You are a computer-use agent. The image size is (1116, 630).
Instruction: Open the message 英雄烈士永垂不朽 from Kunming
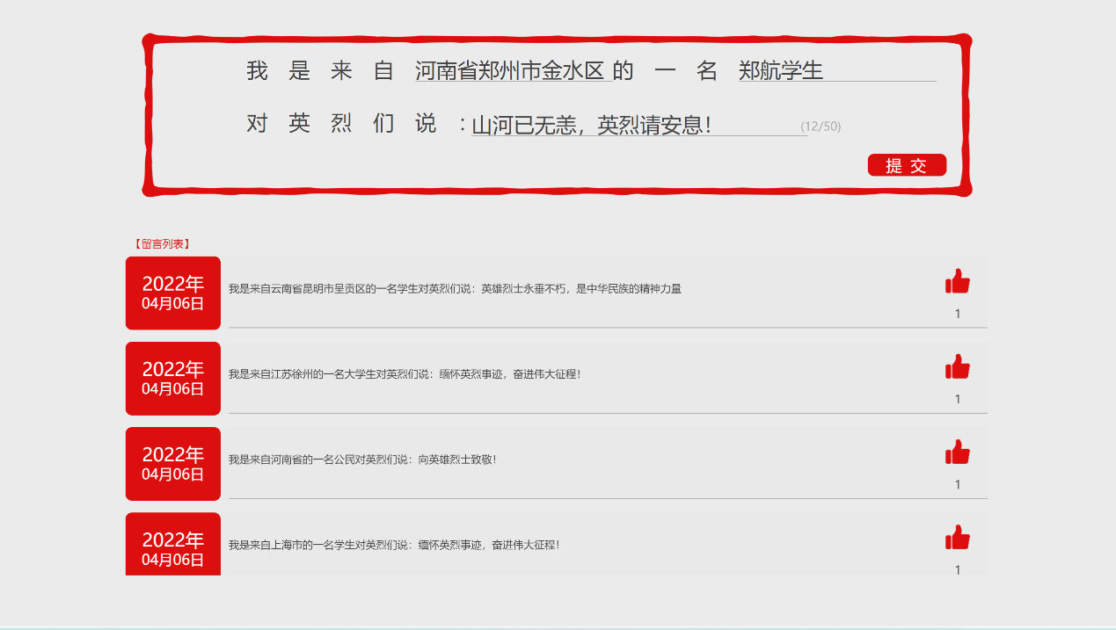[455, 289]
